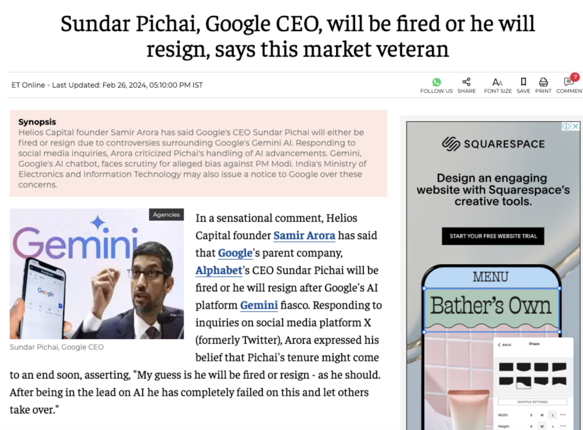
Task: Open the Share icon options
Action: point(466,82)
